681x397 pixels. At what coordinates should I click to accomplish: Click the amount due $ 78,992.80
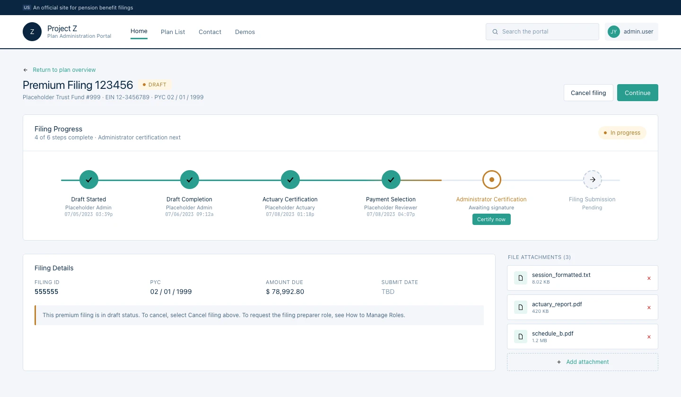pyautogui.click(x=285, y=292)
